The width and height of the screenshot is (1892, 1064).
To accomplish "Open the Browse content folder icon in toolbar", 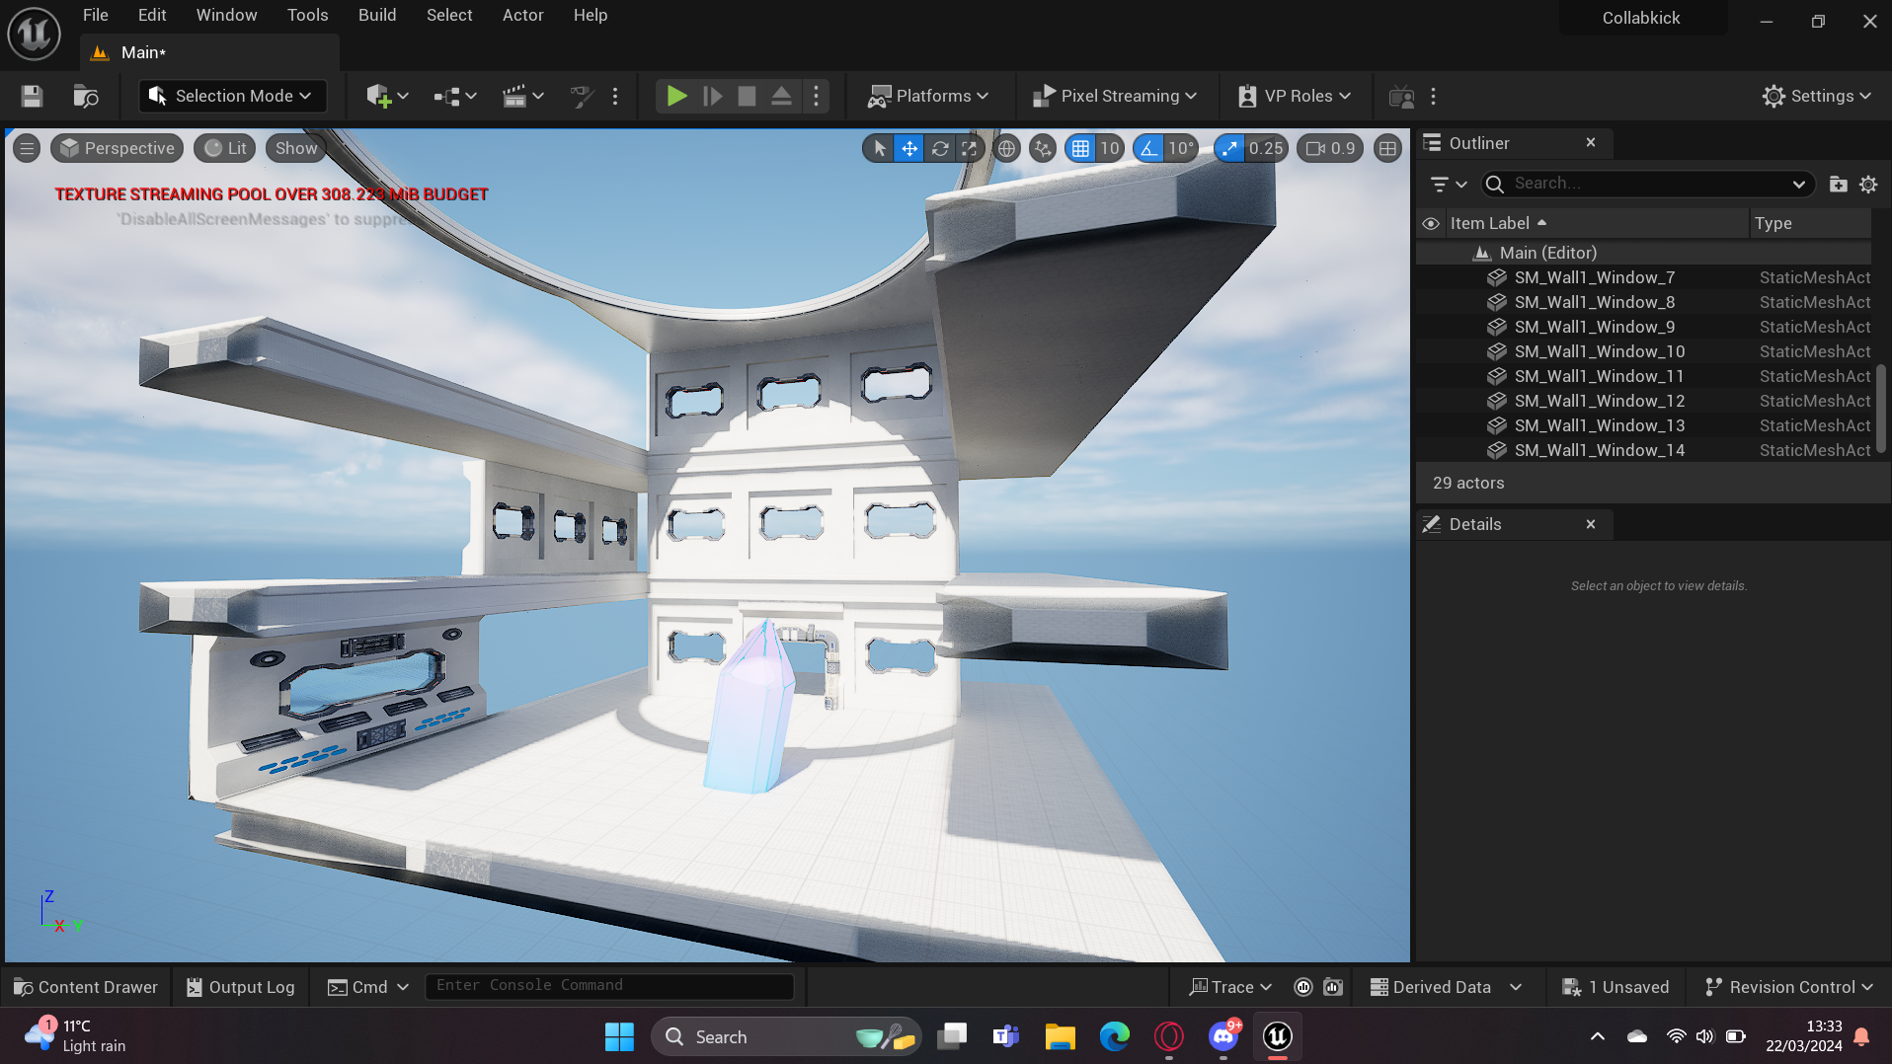I will coord(86,96).
